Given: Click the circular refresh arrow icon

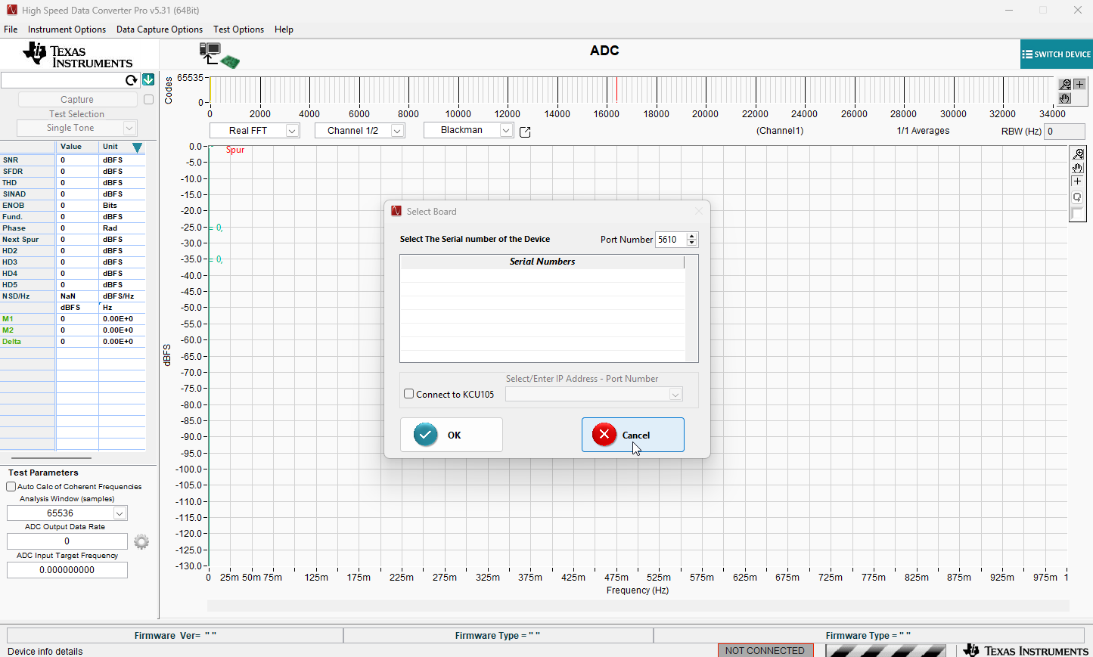Looking at the screenshot, I should coord(132,80).
